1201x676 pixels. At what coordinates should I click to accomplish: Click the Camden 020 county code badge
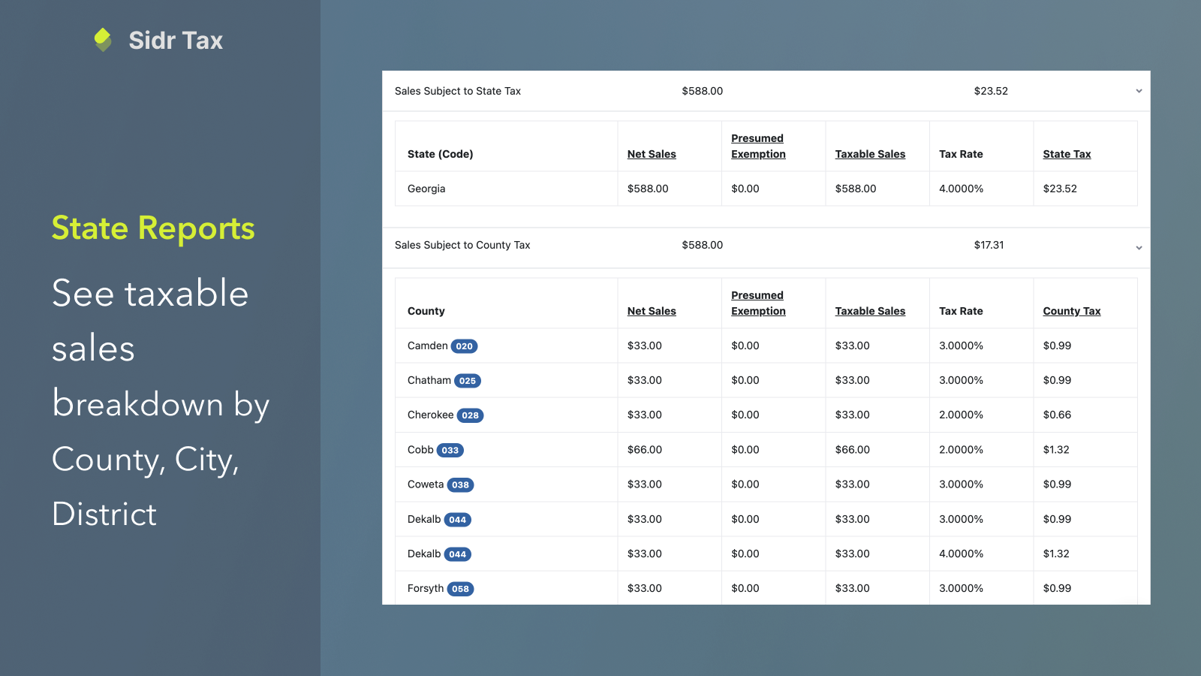click(465, 346)
